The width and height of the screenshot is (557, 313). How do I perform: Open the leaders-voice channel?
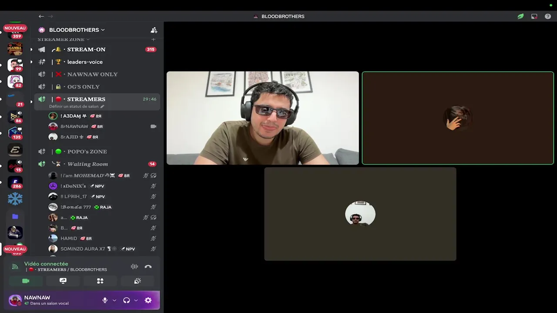[x=97, y=62]
